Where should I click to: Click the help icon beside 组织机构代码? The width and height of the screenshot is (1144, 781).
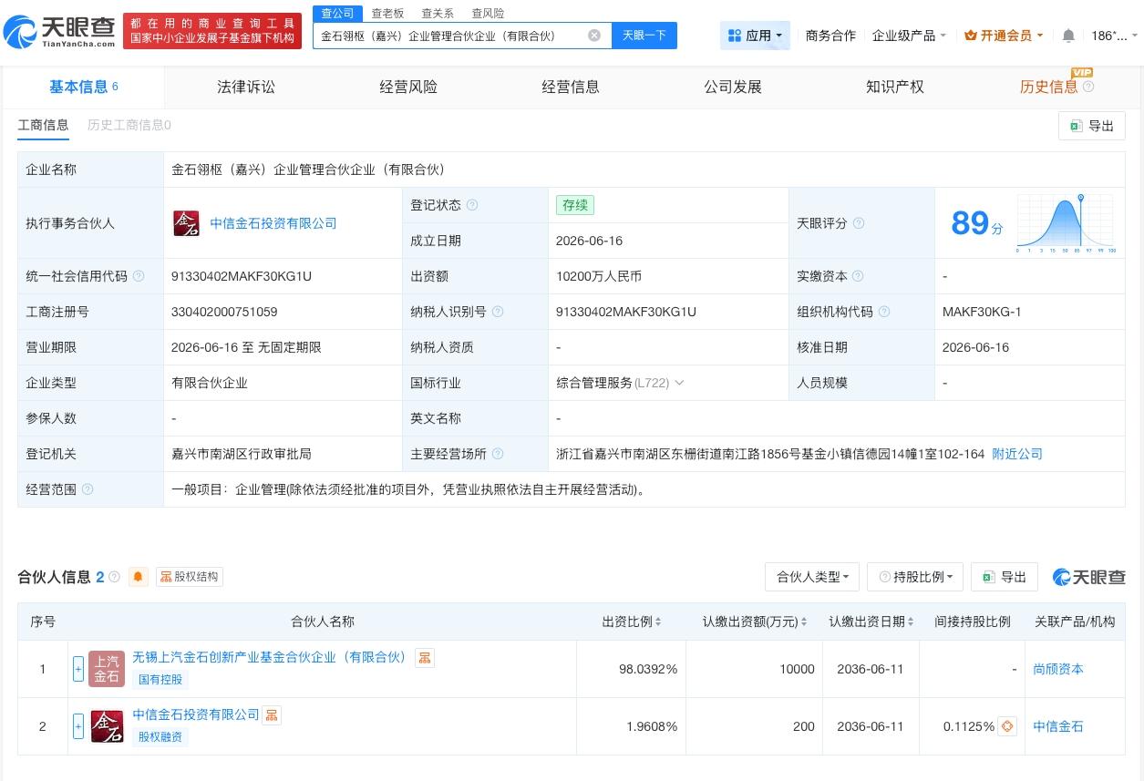pos(884,312)
